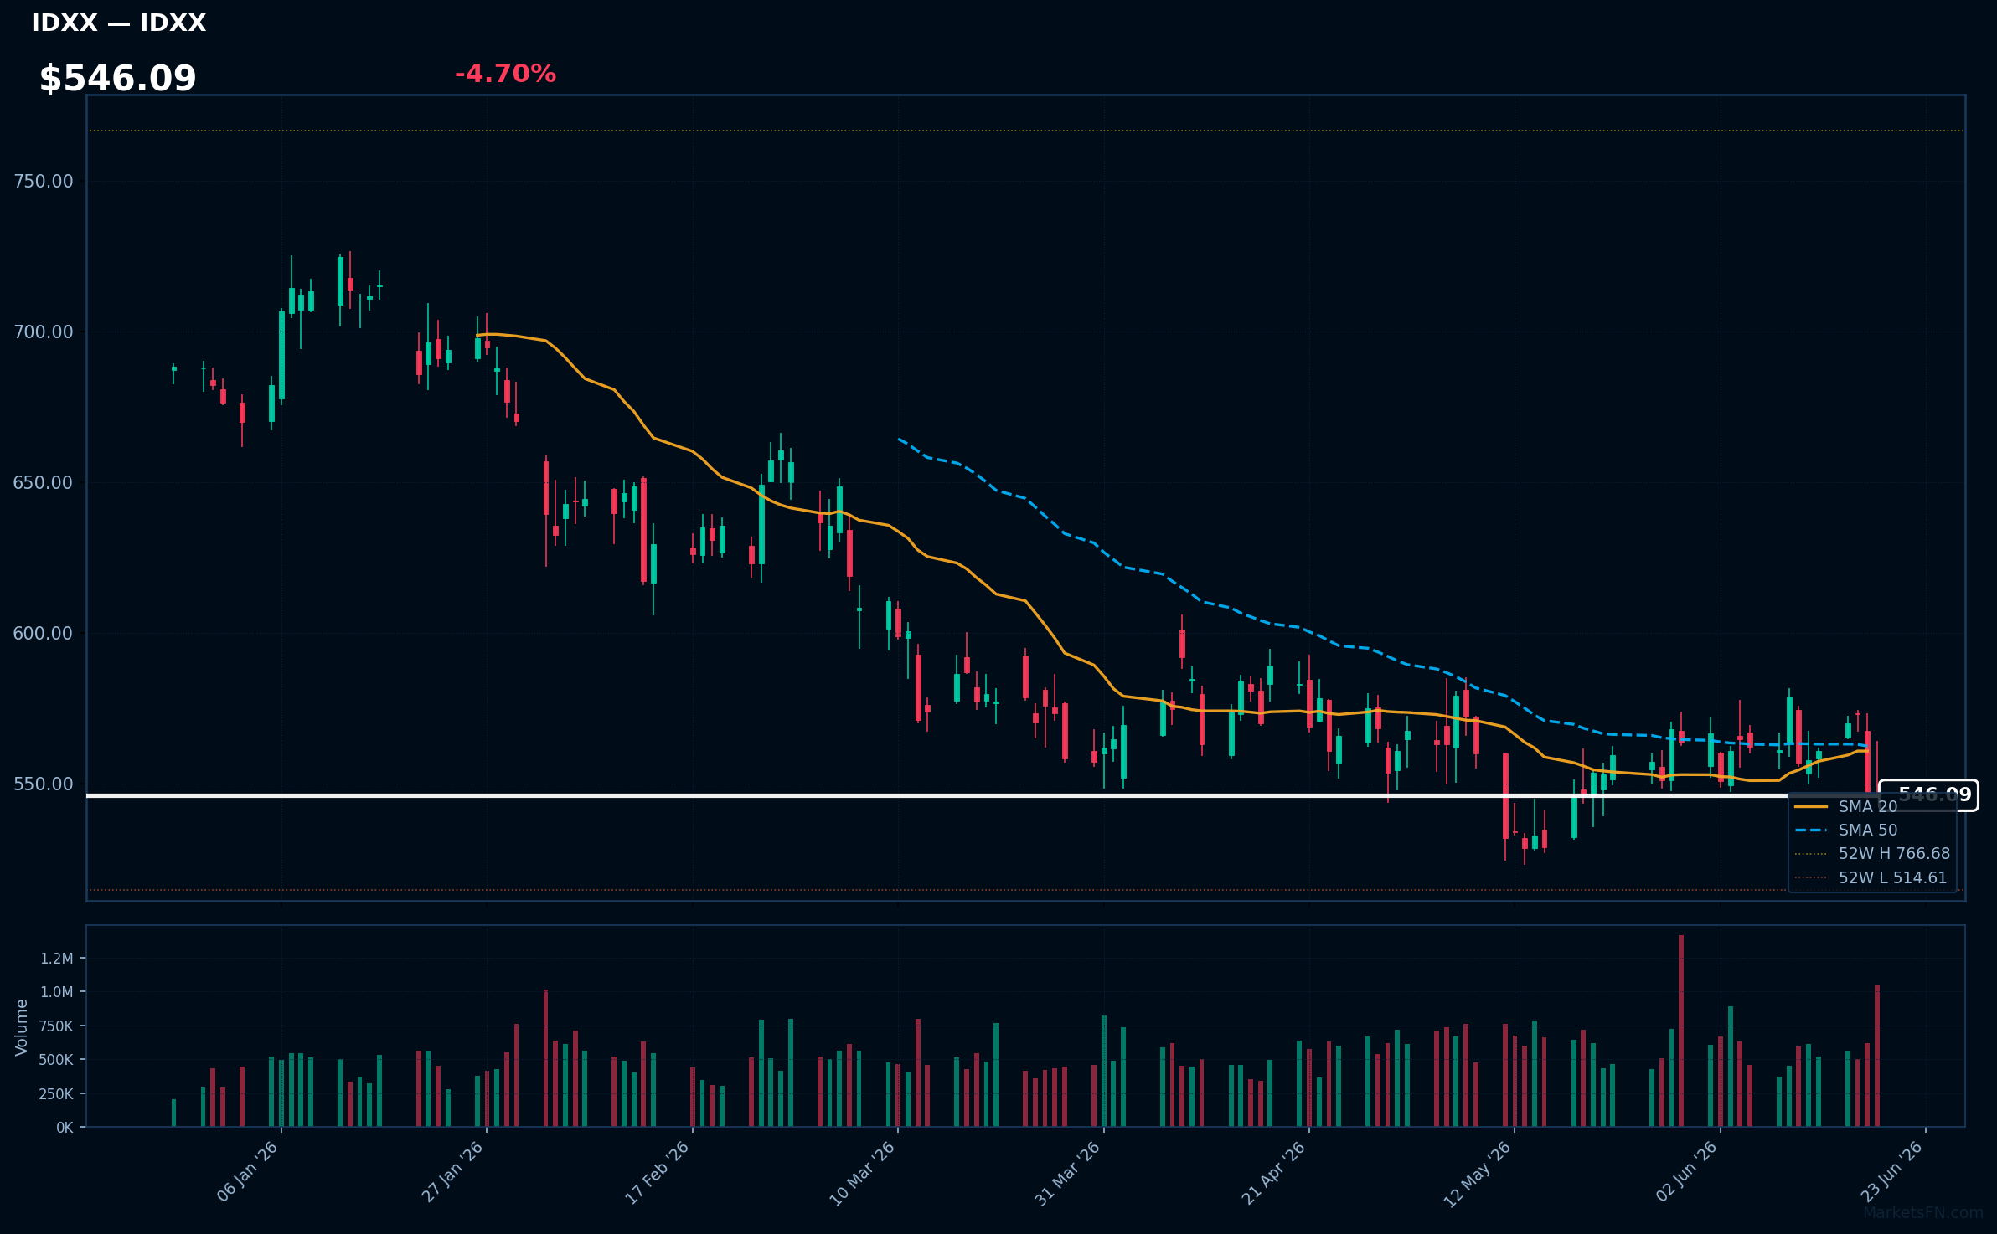Click the dashed blue SMA 50 legend swatch
Image resolution: width=1997 pixels, height=1234 pixels.
[1811, 830]
